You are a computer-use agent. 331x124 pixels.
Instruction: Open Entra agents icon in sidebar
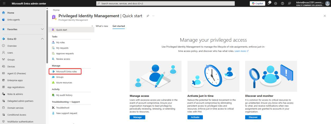click(x=3, y=20)
